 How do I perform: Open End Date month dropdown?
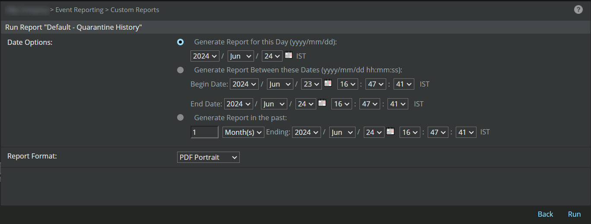[x=274, y=104]
